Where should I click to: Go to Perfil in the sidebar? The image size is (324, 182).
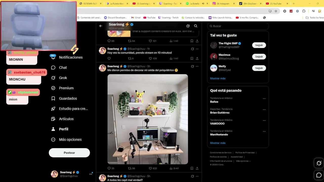tap(60, 129)
